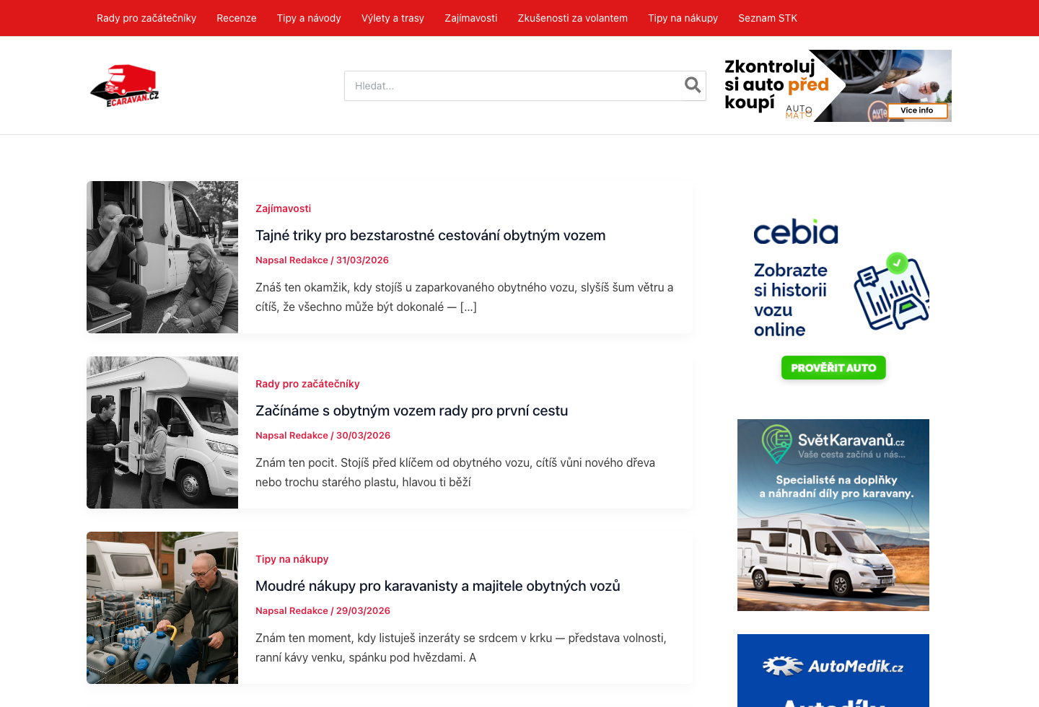1039x707 pixels.
Task: Open article Tajné triky pro bezstarostné cestování
Action: click(x=430, y=235)
